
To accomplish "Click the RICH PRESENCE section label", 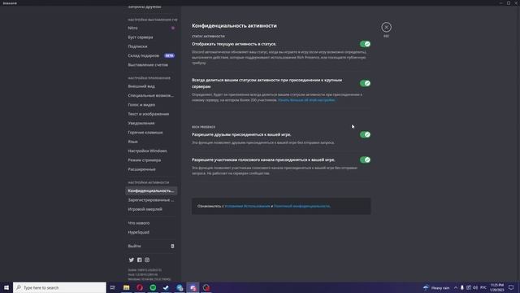I will pos(203,127).
